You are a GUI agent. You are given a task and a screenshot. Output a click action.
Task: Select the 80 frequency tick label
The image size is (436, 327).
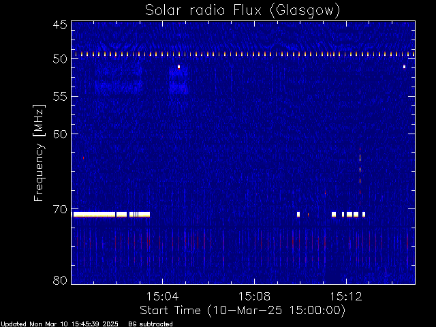tap(60, 280)
